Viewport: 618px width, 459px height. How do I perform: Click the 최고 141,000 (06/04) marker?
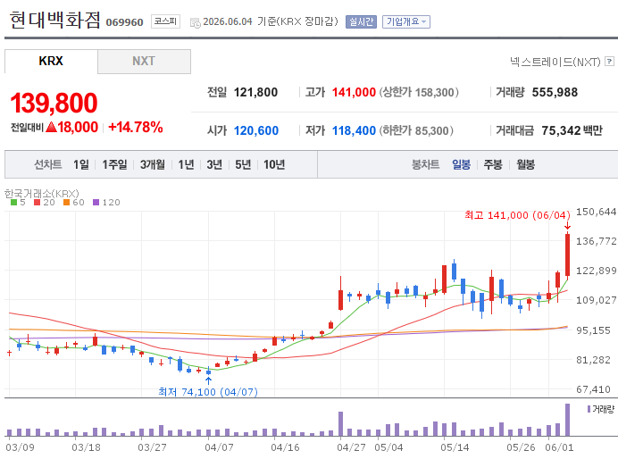[x=517, y=215]
